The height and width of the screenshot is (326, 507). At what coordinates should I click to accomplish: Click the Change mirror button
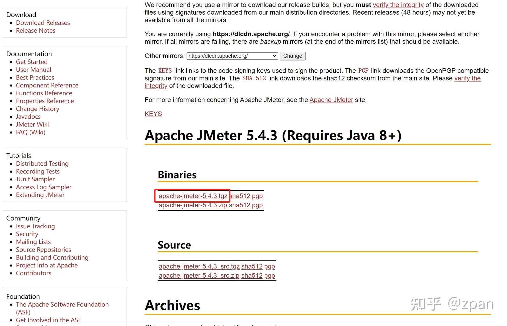293,56
